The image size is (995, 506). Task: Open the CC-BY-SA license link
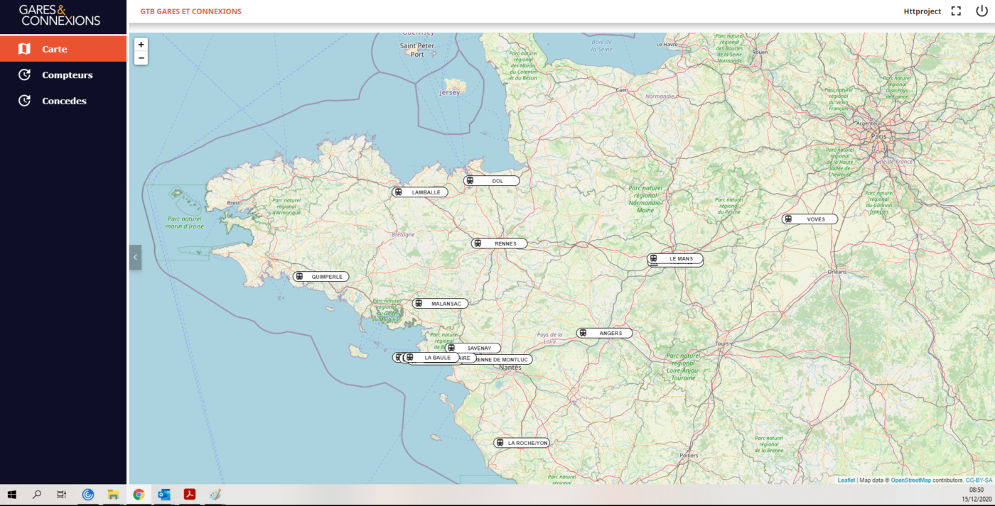(x=979, y=480)
